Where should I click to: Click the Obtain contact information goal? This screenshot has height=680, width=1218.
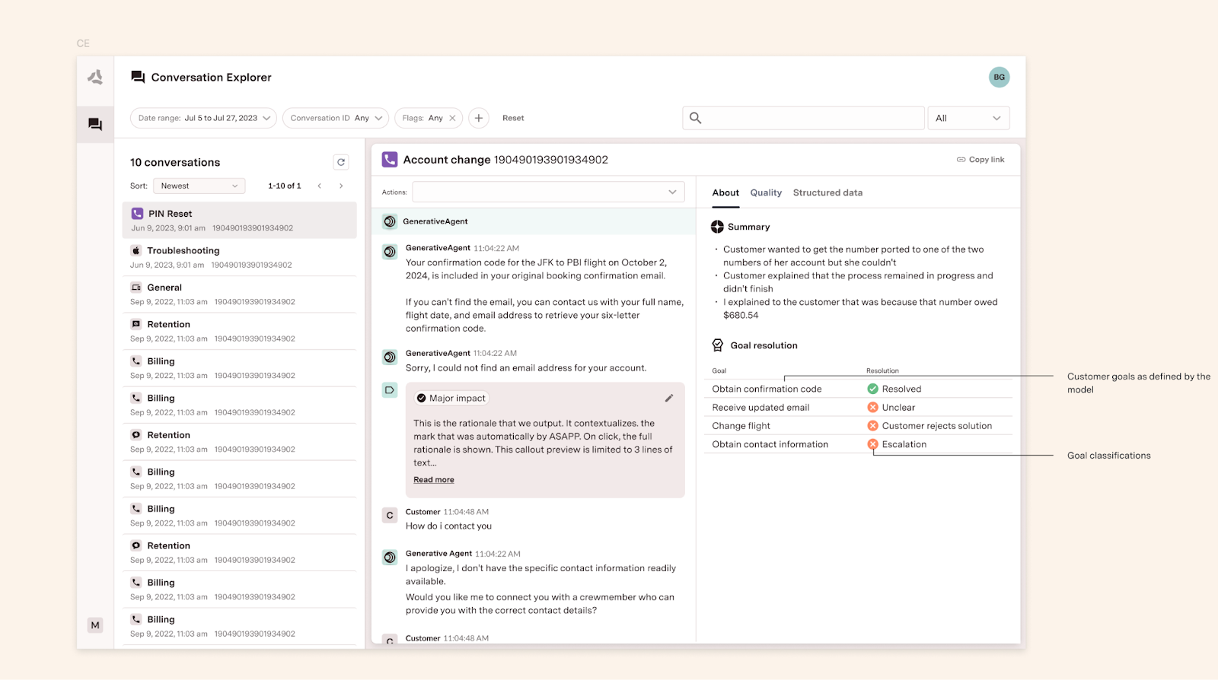(x=770, y=444)
